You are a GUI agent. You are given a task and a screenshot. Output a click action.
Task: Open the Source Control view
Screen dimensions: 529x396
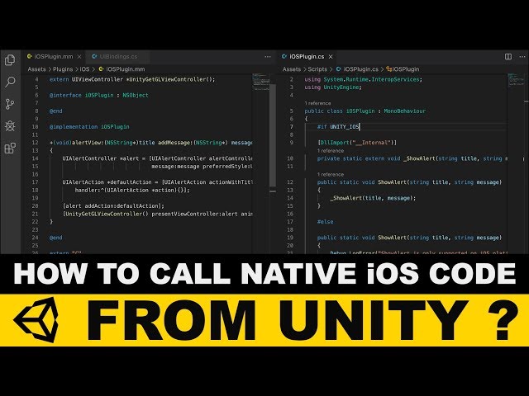[10, 104]
